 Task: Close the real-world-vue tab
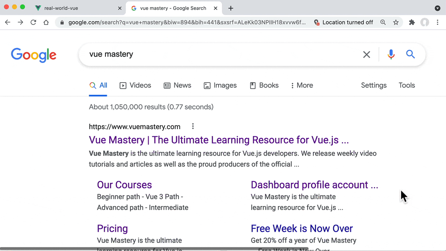120,8
